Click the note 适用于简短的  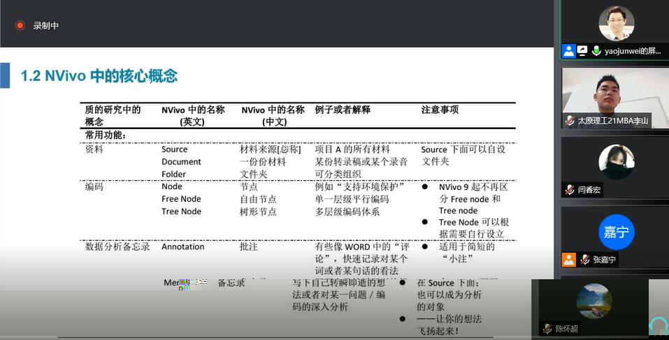[467, 246]
